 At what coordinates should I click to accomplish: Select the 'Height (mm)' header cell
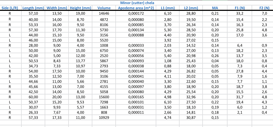(x=80, y=8)
